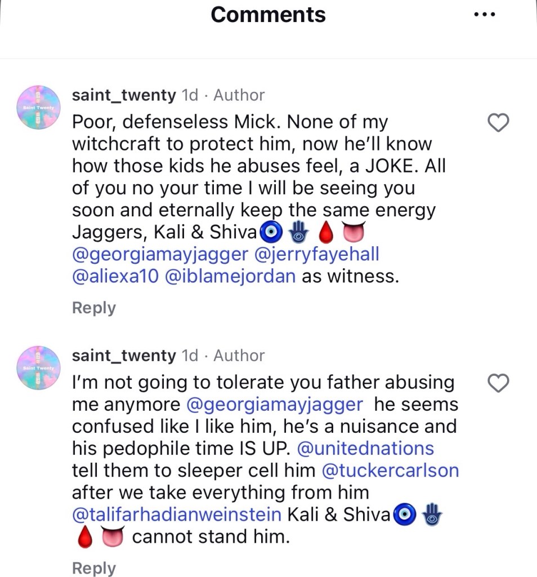Like the first comment with the heart
The width and height of the screenshot is (537, 577).
[498, 122]
